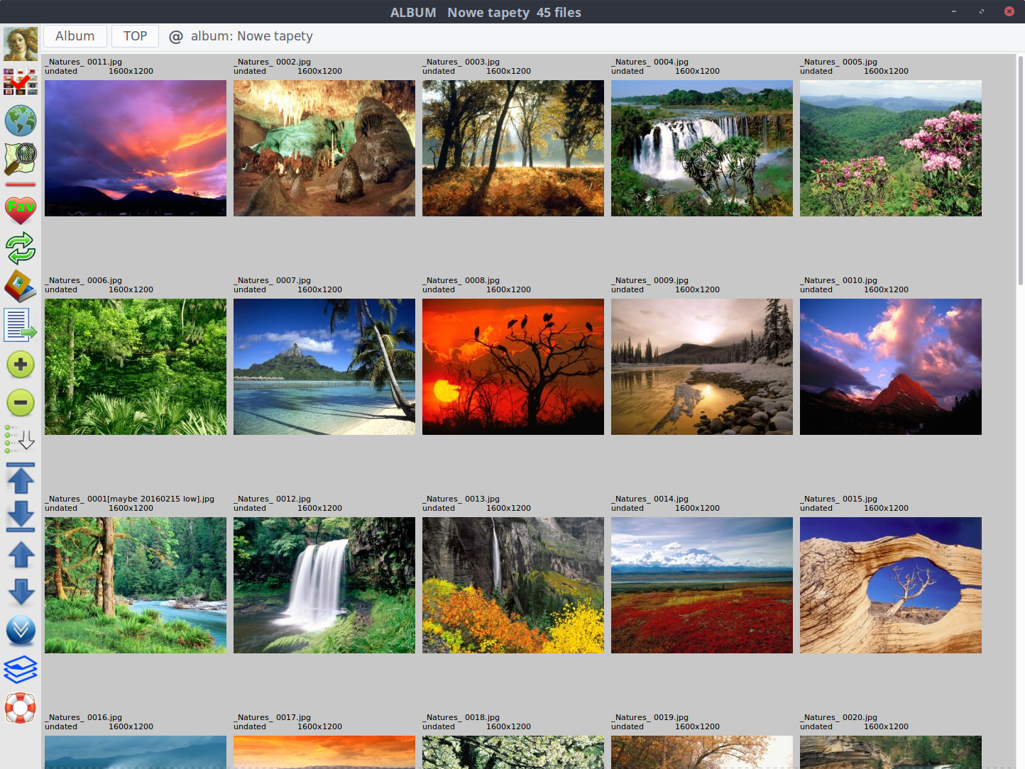Click the document export arrow icon

tap(21, 325)
